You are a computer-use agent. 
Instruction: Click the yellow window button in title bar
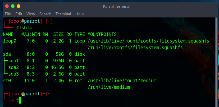[x=18, y=6]
